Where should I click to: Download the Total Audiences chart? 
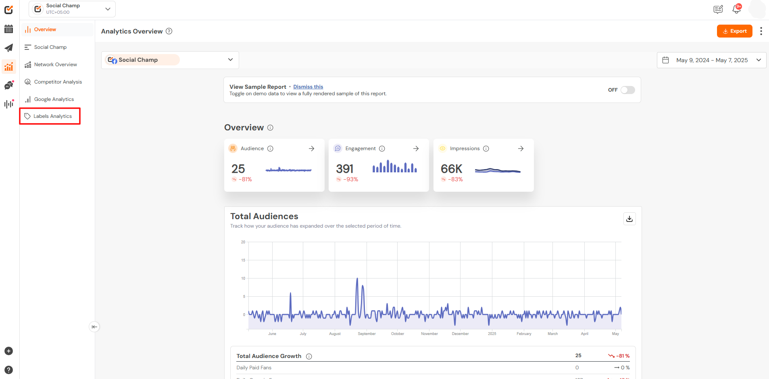(x=629, y=219)
